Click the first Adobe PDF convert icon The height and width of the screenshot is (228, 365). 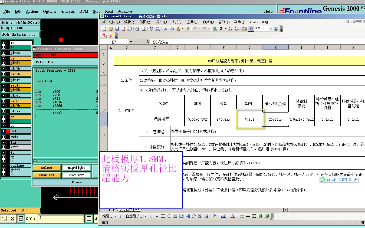click(x=105, y=36)
